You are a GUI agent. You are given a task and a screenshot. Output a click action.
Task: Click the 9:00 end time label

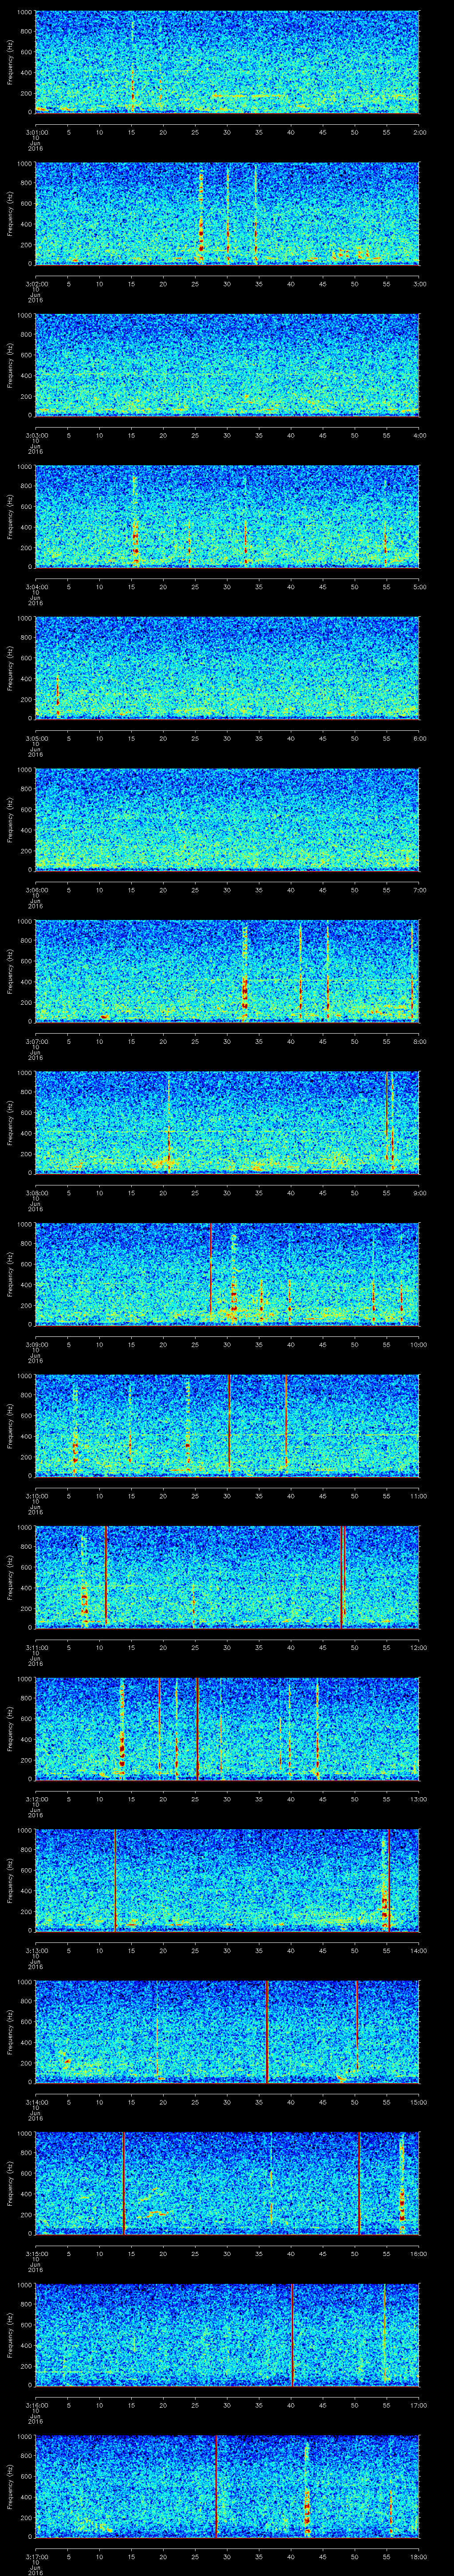(419, 1193)
